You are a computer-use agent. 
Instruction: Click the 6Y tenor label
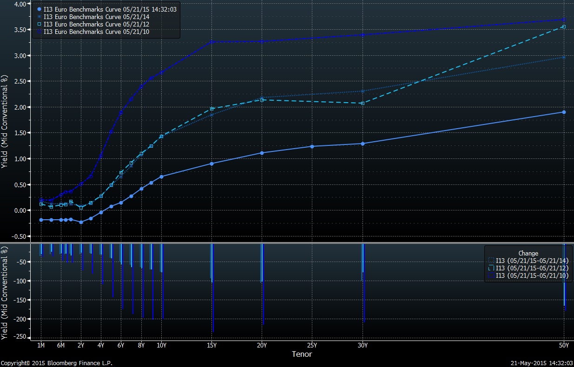[121, 345]
